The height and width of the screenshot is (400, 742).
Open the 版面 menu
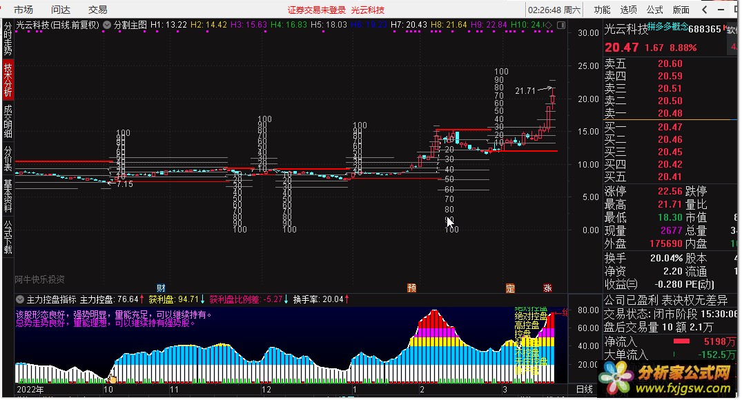coord(681,10)
